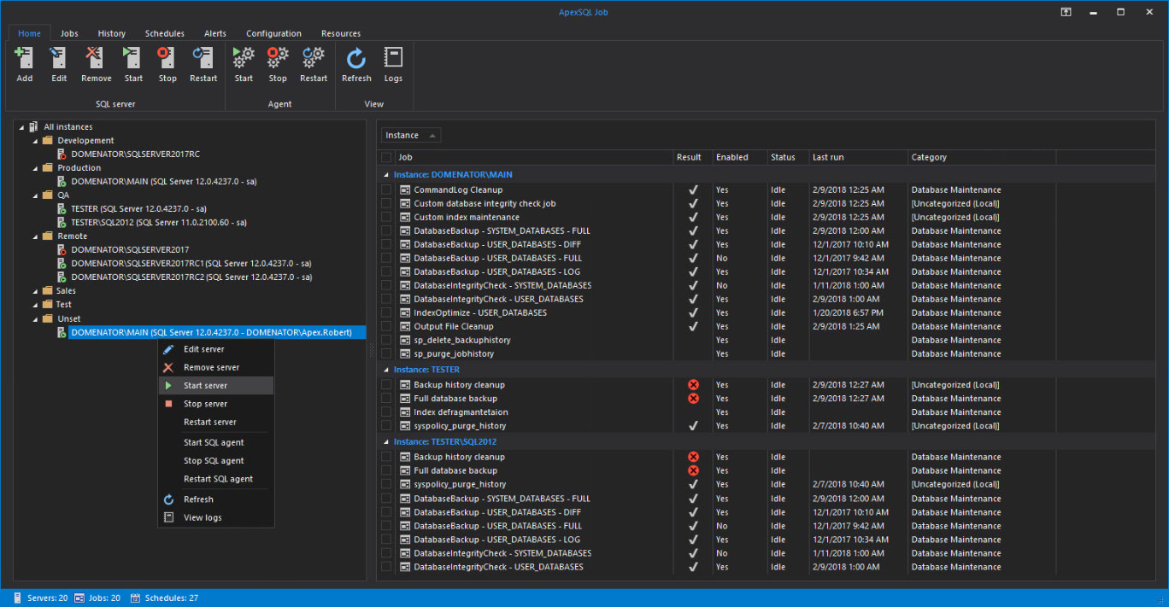
Task: Collapse the Instance: TESTER\SQL2012 group
Action: [x=385, y=442]
